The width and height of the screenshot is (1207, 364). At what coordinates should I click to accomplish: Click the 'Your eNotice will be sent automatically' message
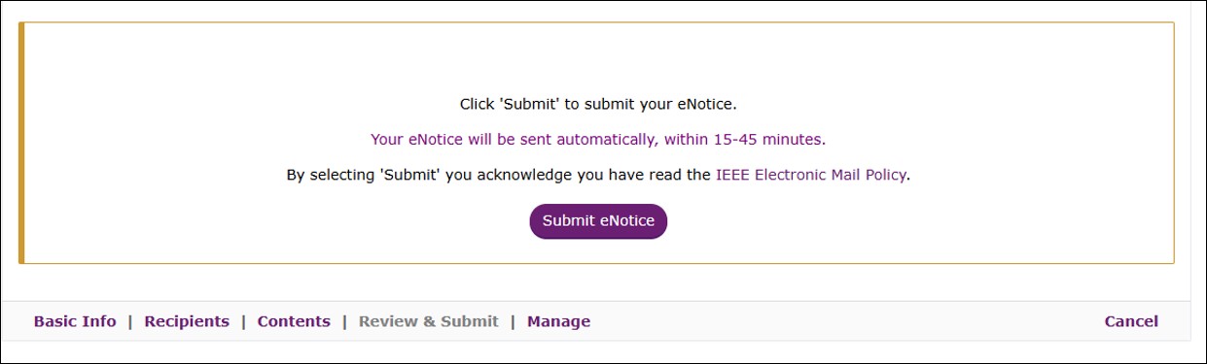(x=598, y=139)
